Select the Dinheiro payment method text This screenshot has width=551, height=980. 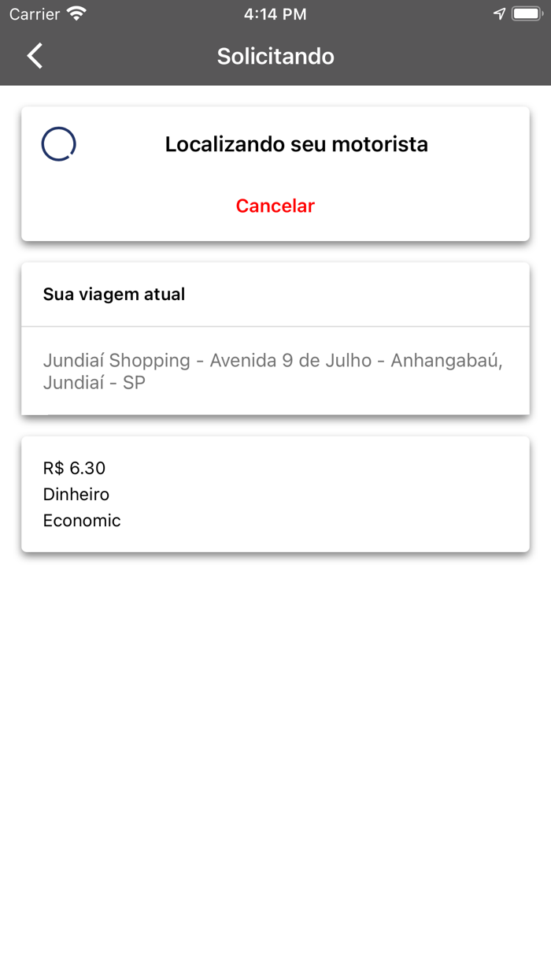pos(76,494)
